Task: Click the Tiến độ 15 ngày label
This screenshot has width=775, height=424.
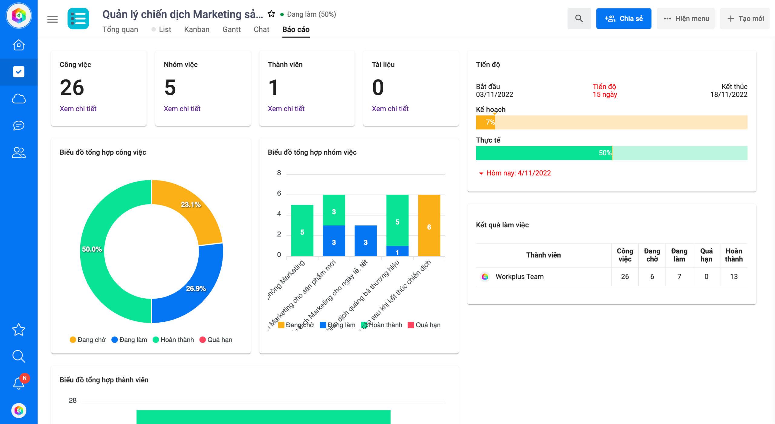Action: click(605, 90)
